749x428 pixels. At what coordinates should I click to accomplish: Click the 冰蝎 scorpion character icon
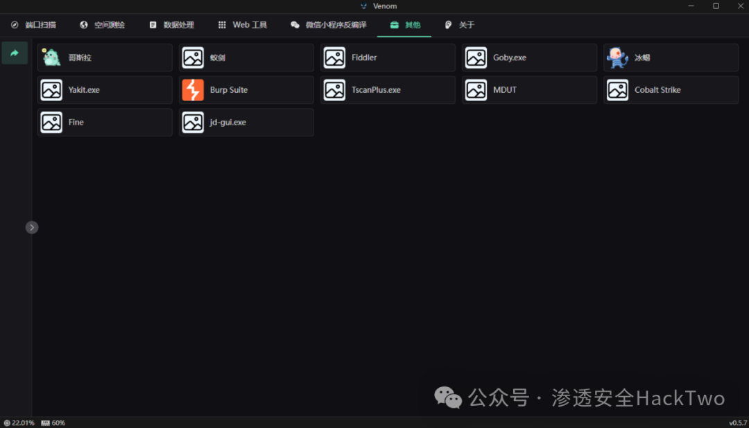click(617, 57)
